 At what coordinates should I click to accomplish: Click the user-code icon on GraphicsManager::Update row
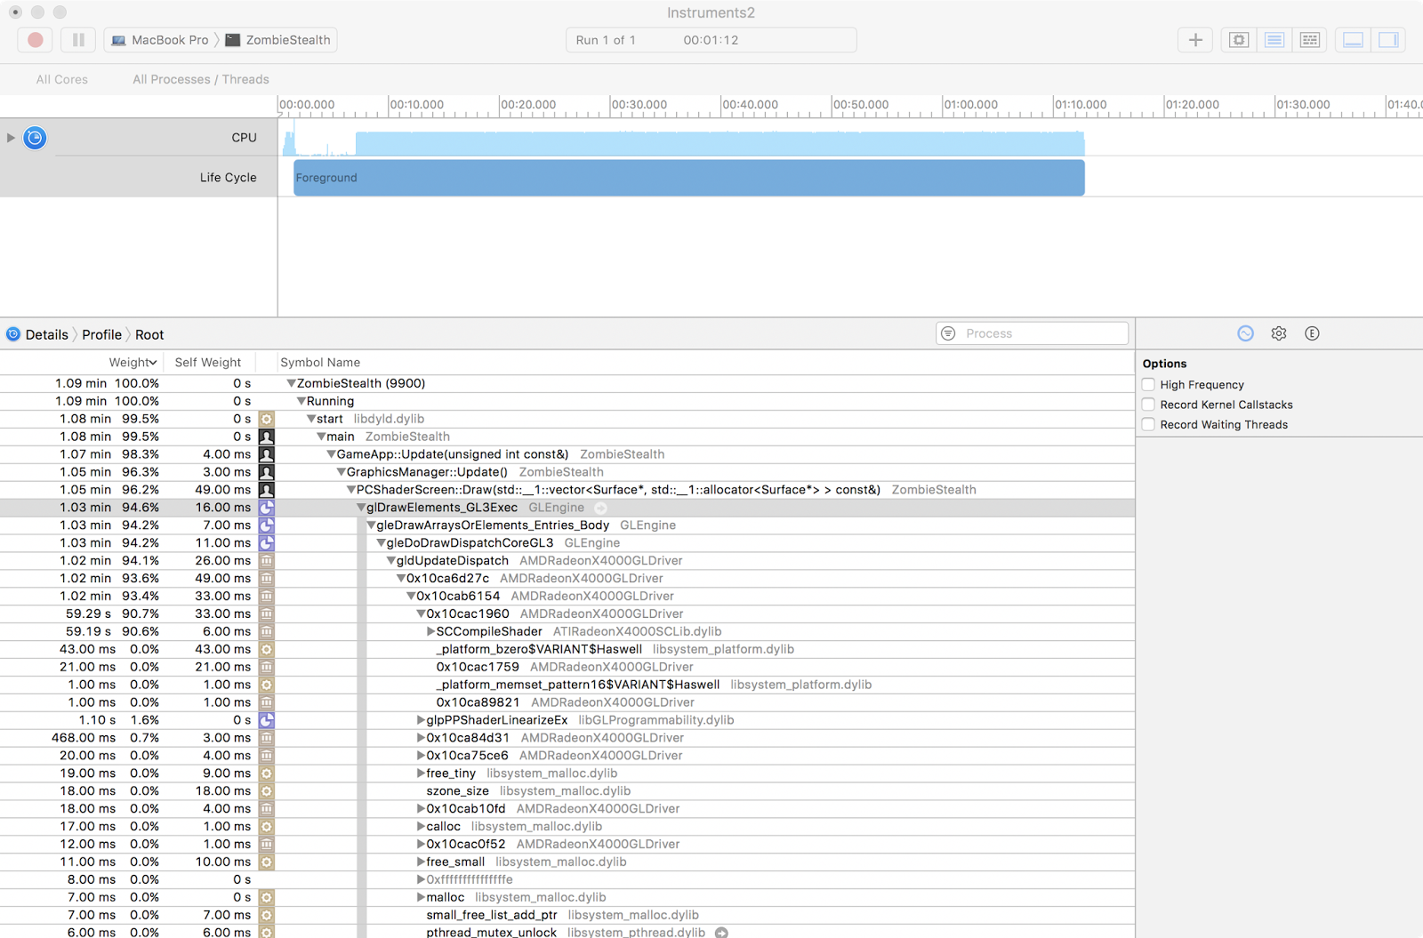pyautogui.click(x=266, y=472)
